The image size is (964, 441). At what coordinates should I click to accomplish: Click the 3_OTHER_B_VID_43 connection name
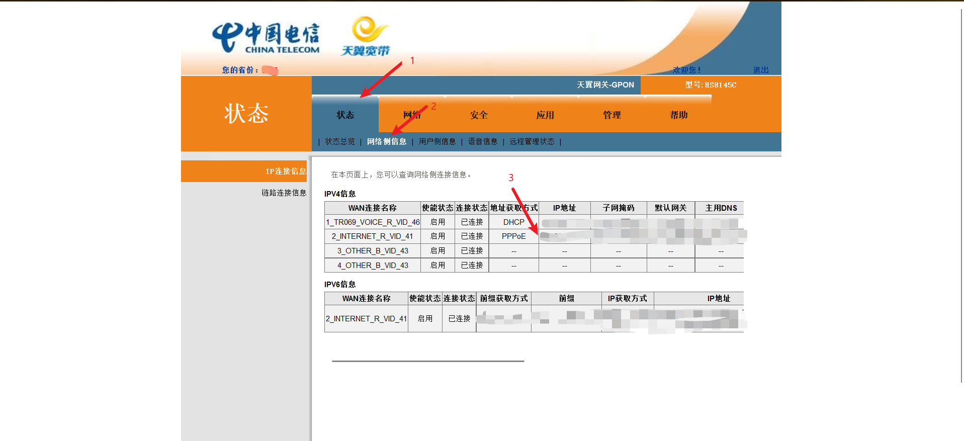coord(373,251)
